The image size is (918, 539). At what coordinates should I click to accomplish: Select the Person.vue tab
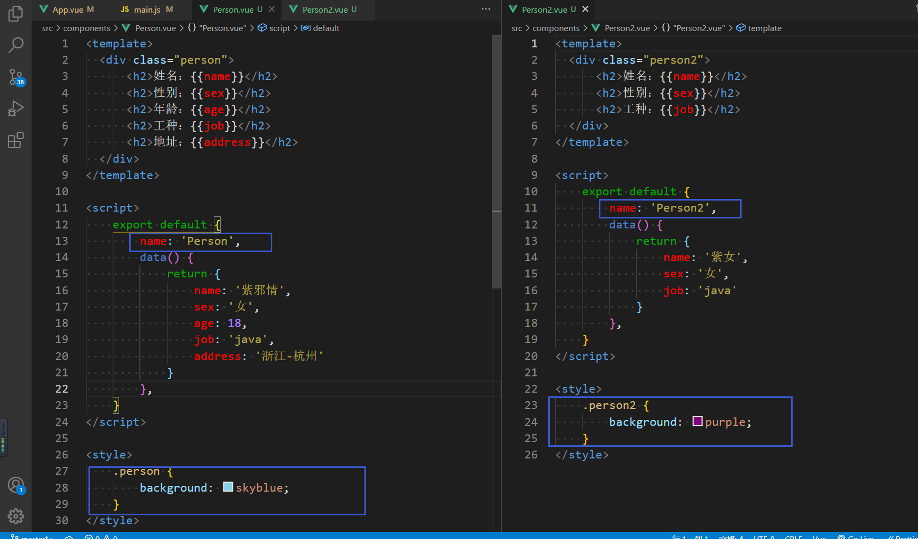click(237, 9)
